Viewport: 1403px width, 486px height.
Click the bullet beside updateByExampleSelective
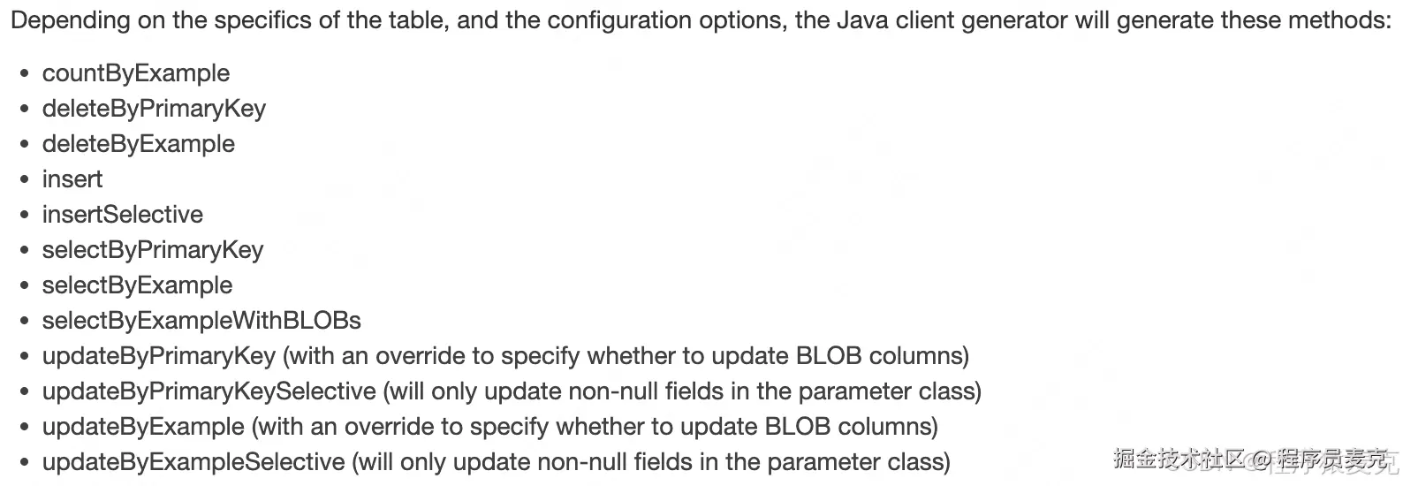[25, 463]
